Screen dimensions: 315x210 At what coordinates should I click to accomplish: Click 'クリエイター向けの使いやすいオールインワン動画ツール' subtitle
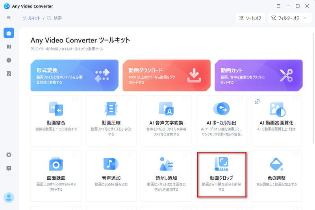coord(67,49)
